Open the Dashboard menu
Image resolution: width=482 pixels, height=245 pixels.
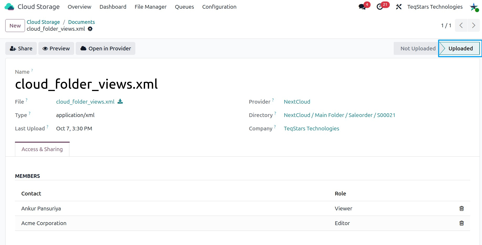tap(113, 7)
